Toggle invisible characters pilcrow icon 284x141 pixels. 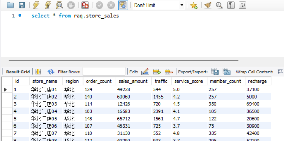(x=231, y=5)
